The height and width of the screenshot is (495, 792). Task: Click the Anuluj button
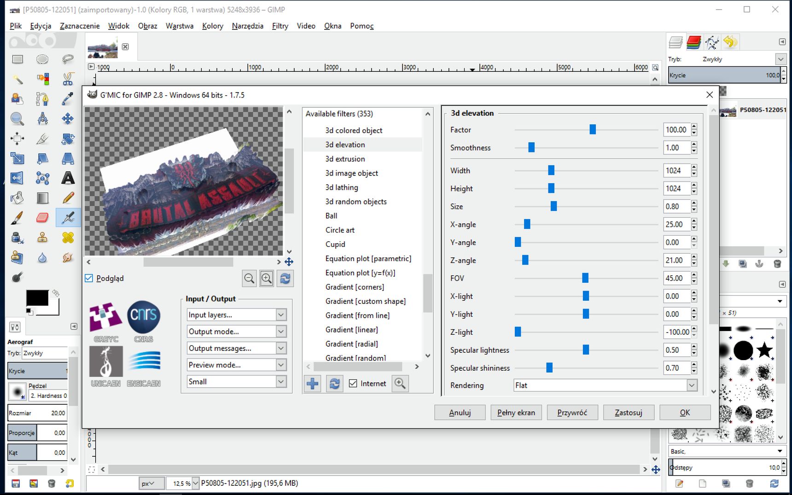click(x=460, y=413)
